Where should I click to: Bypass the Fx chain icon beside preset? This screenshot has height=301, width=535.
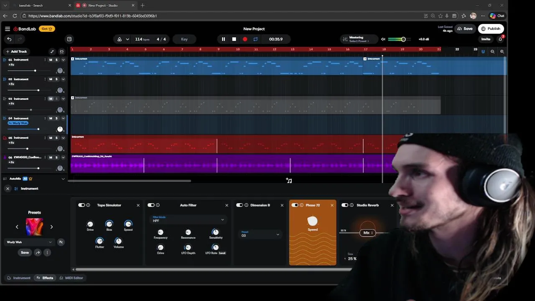(x=61, y=242)
